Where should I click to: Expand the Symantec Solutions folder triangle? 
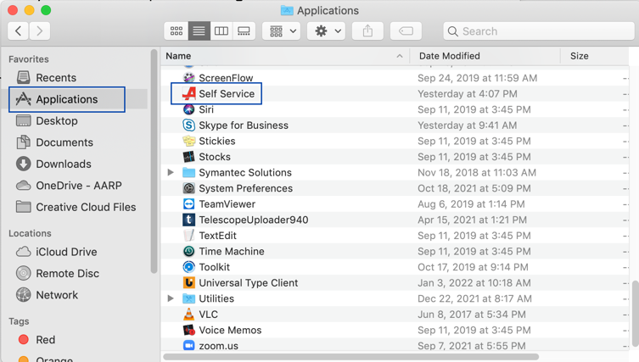point(171,173)
